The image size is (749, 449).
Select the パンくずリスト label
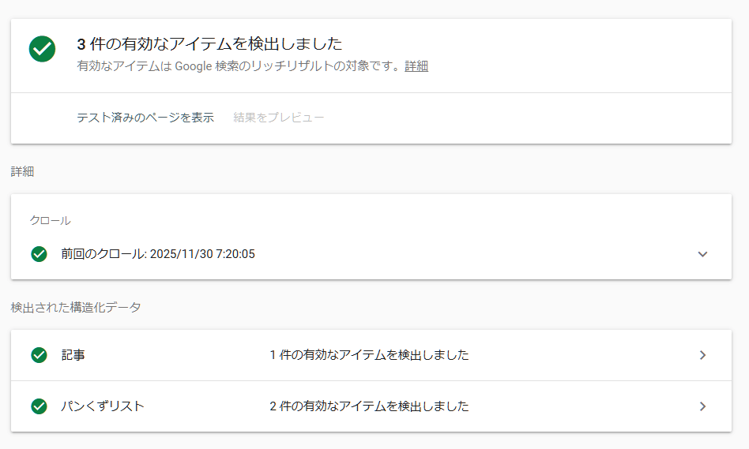coord(103,406)
